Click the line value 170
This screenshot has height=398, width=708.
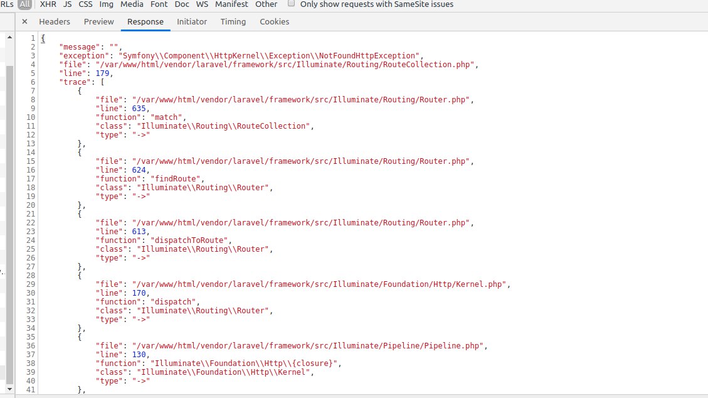click(x=139, y=293)
